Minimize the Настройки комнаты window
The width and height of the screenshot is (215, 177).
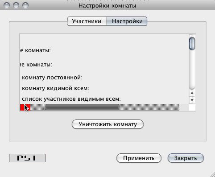coord(16,5)
